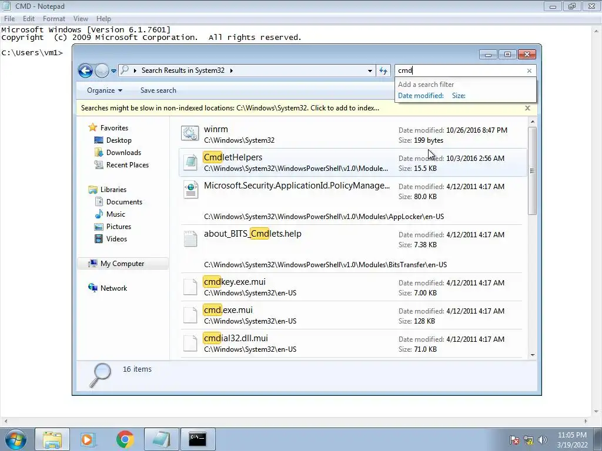Click the winrm file name
Image resolution: width=602 pixels, height=451 pixels.
coord(216,129)
